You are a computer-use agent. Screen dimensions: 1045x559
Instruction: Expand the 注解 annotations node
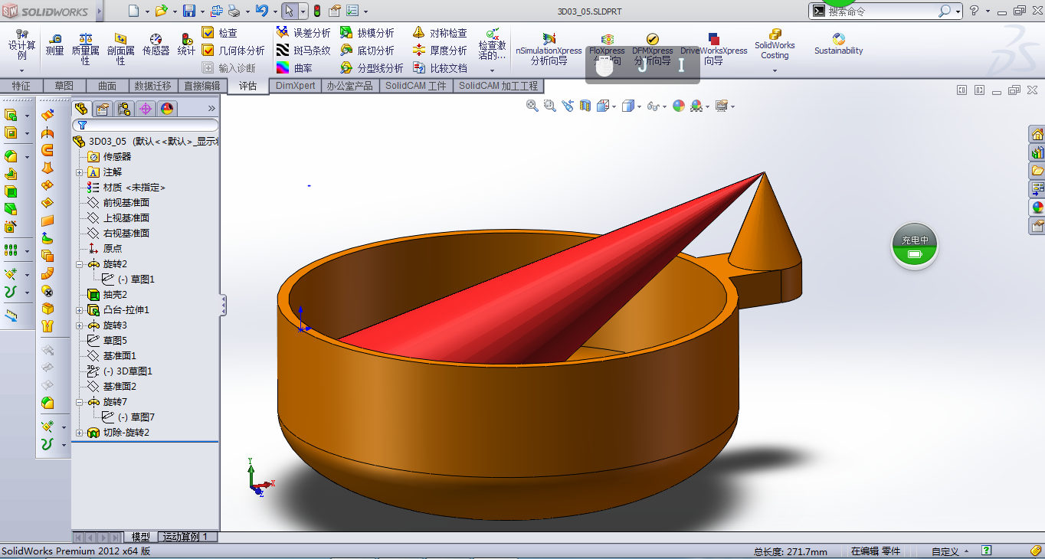tap(80, 172)
